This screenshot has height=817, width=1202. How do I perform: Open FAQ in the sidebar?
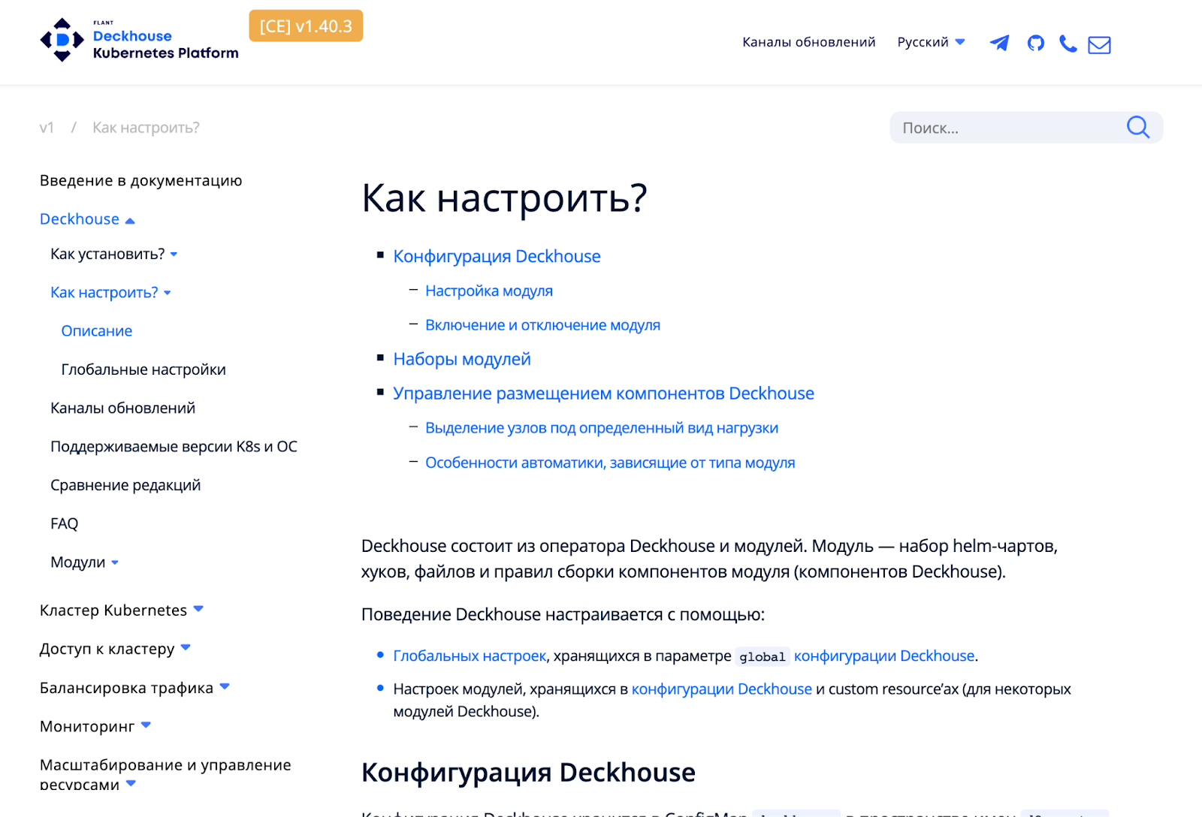(x=64, y=523)
